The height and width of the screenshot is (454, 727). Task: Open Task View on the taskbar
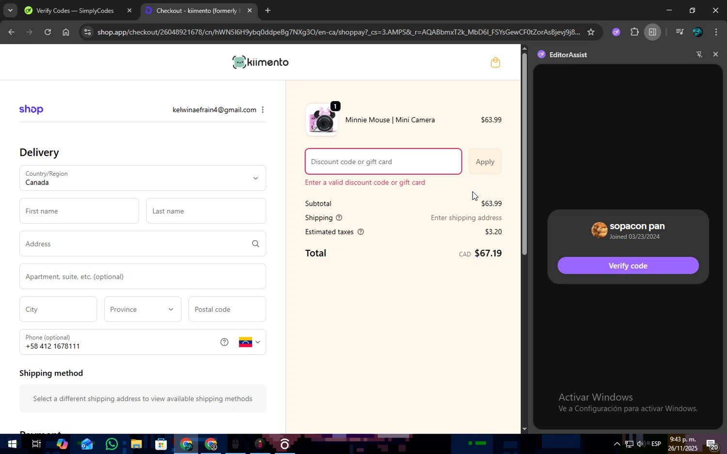tap(36, 444)
